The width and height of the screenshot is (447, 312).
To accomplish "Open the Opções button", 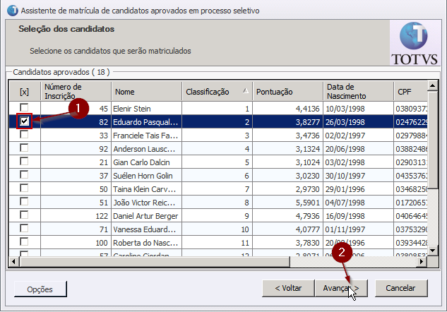I will tap(40, 289).
